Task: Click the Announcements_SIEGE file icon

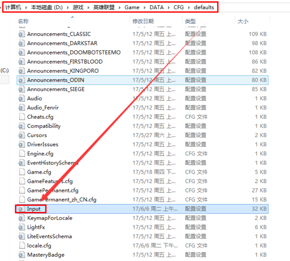Action: click(22, 89)
